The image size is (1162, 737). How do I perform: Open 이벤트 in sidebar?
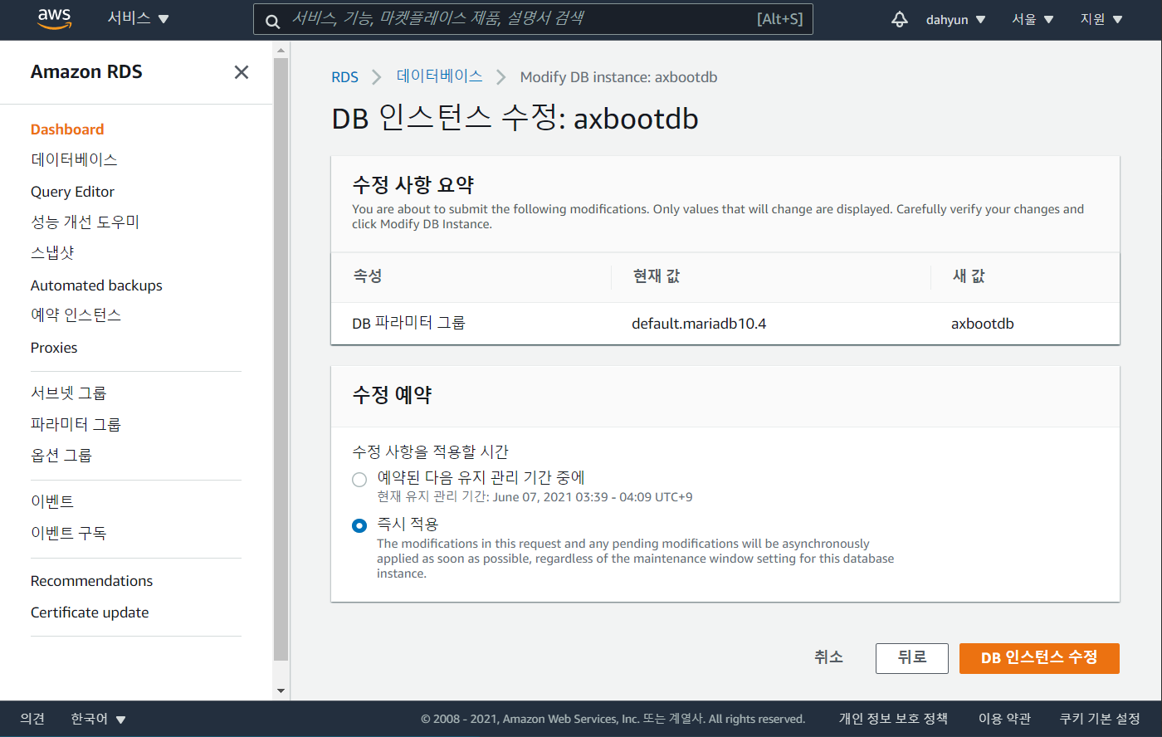(x=52, y=501)
